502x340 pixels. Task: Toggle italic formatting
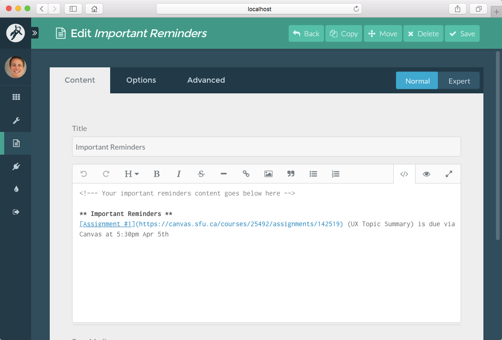pos(178,174)
